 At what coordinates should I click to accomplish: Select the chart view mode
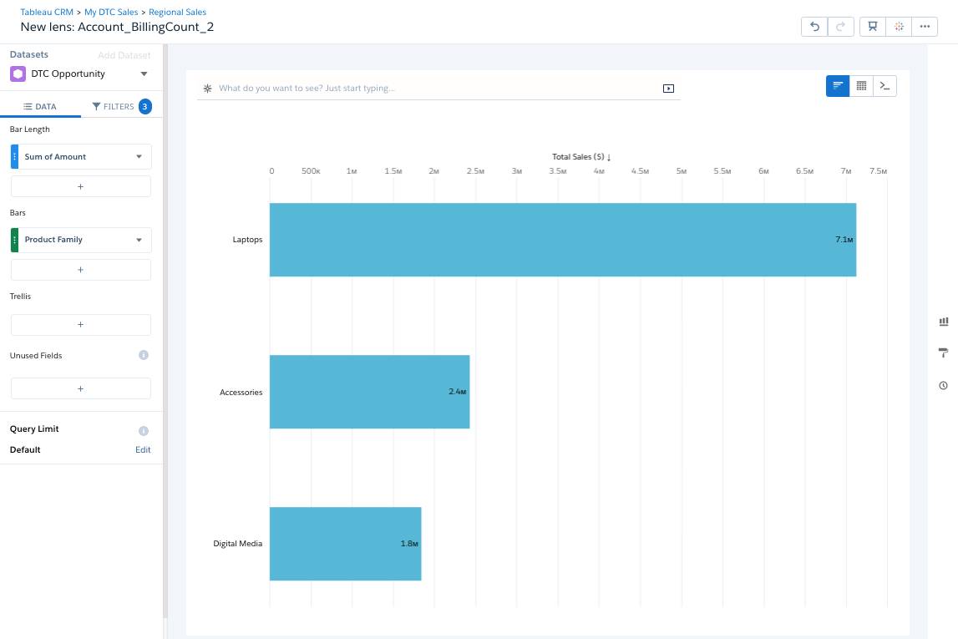click(x=837, y=85)
